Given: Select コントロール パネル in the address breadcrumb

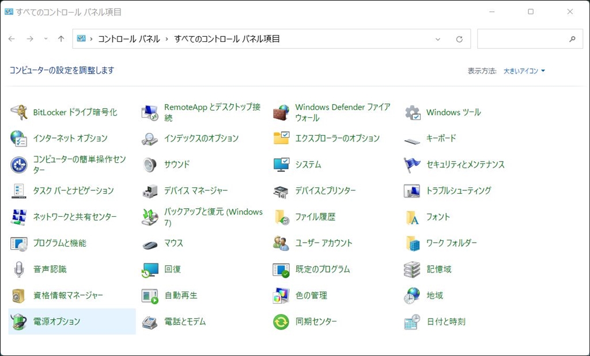Looking at the screenshot, I should coord(129,39).
